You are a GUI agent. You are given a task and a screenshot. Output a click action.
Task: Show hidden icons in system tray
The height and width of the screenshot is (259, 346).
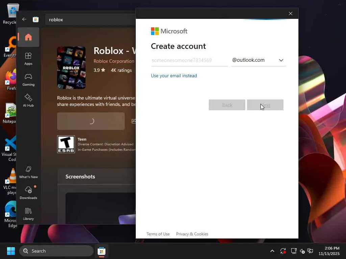pos(272,251)
